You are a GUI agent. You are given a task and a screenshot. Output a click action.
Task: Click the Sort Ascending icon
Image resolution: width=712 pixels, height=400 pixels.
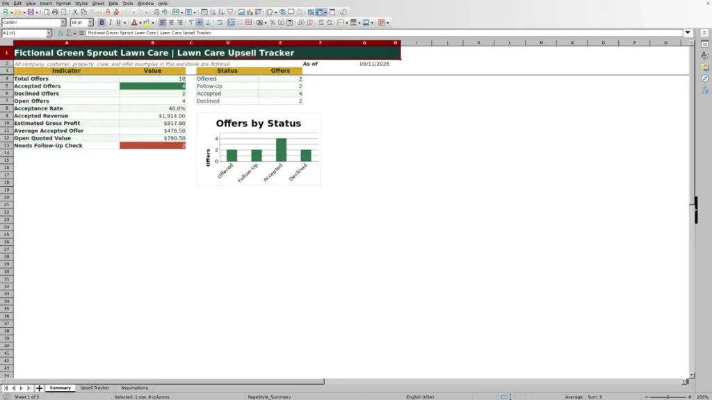point(213,12)
